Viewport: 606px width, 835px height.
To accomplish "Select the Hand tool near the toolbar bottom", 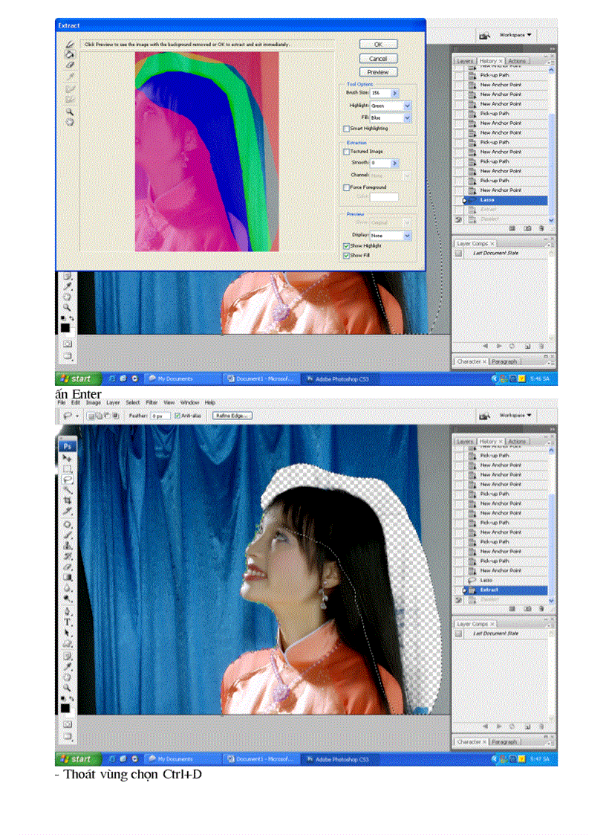I will click(x=68, y=677).
